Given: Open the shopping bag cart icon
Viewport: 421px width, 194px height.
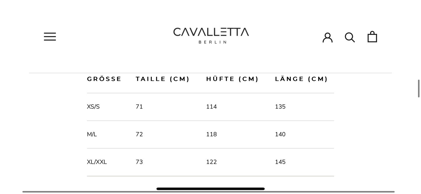Looking at the screenshot, I should pyautogui.click(x=372, y=36).
